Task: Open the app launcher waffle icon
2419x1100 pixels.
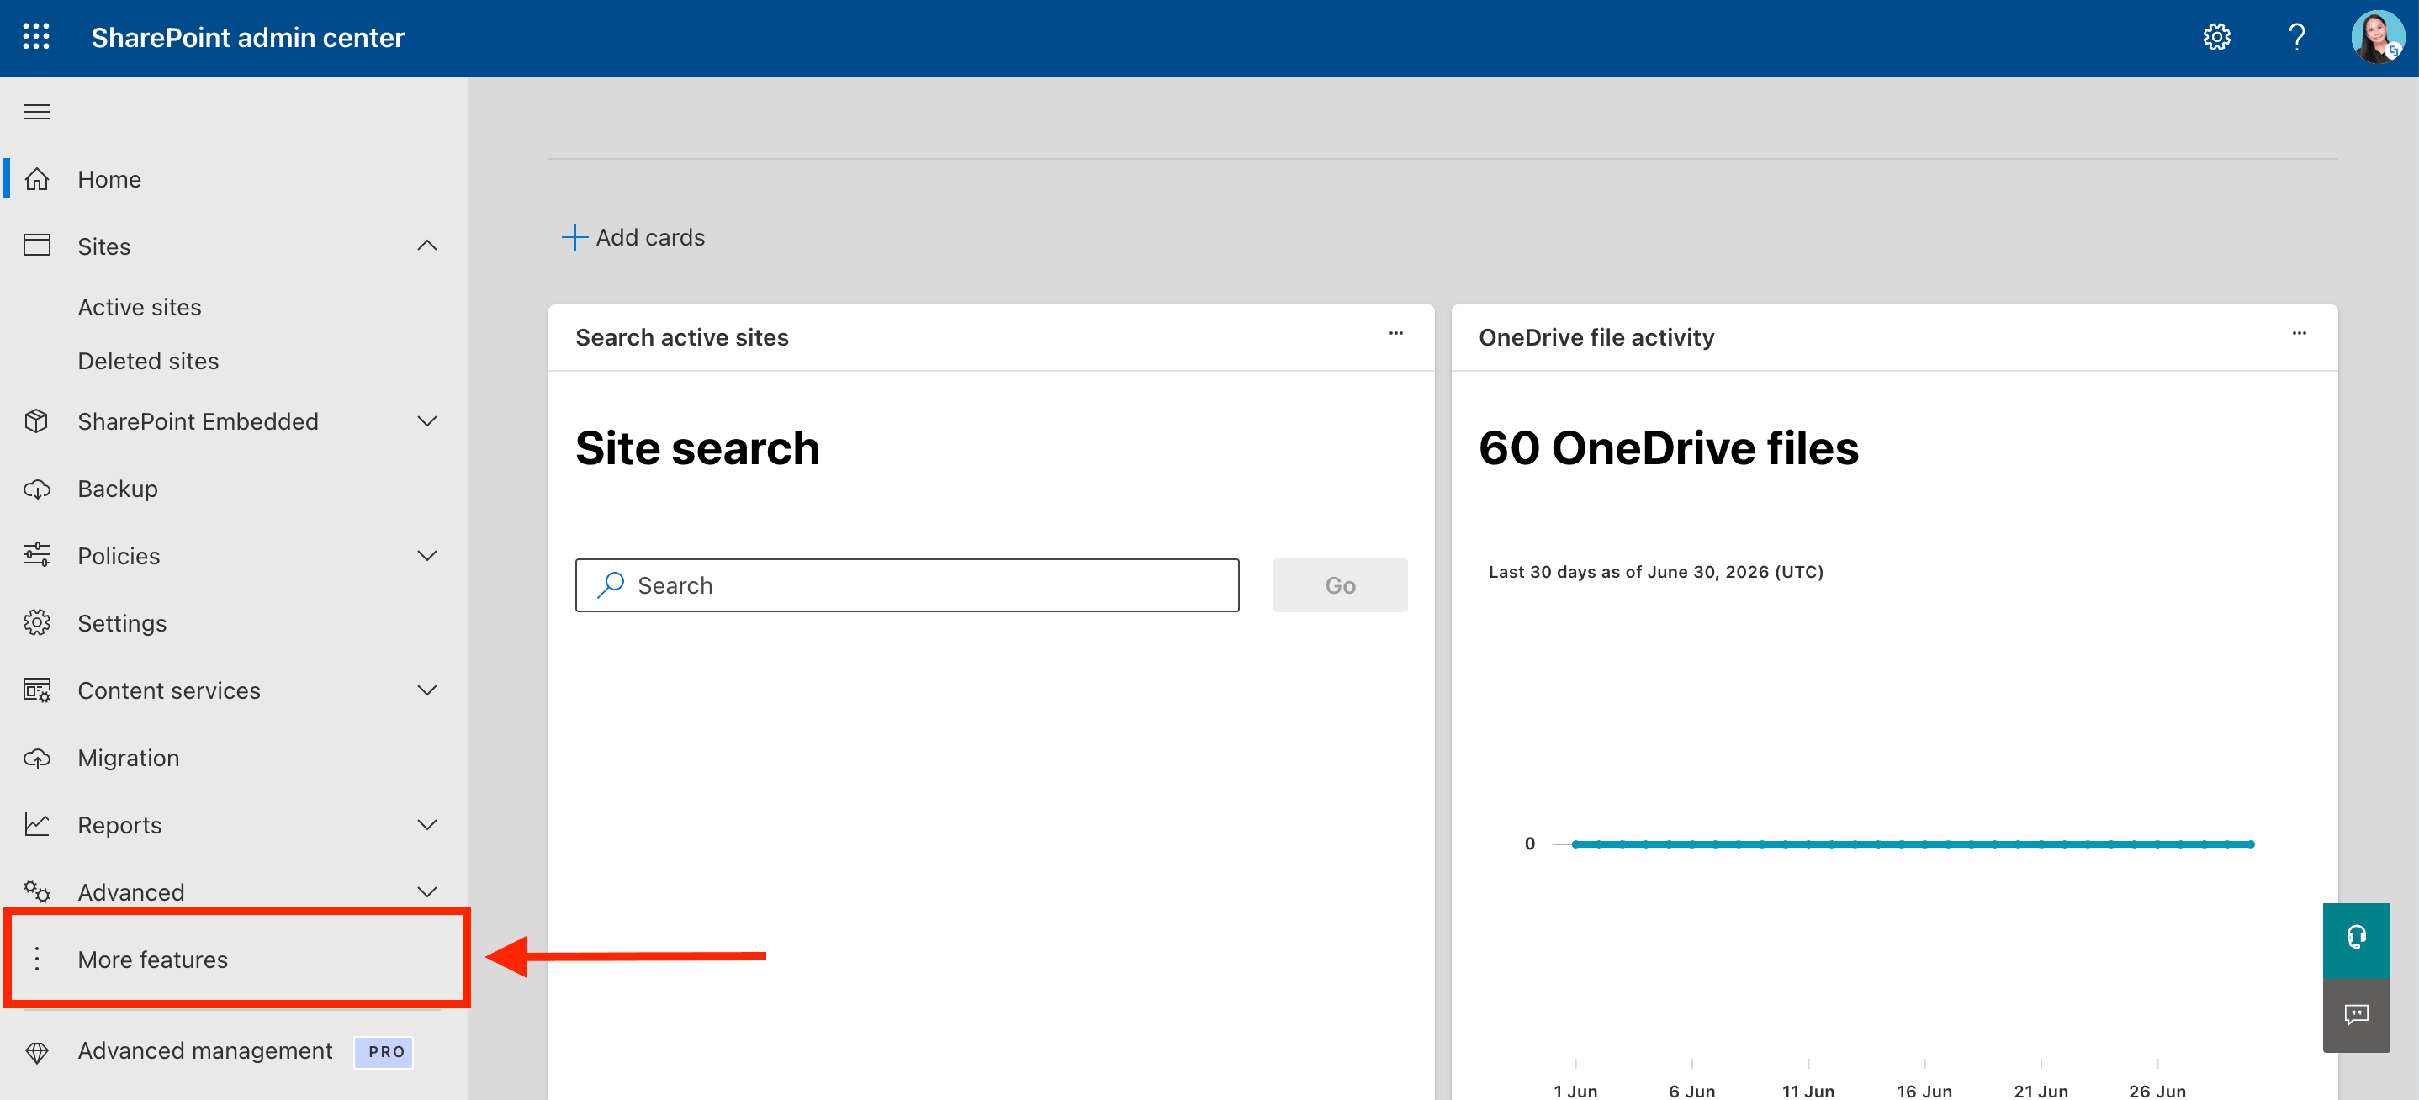Action: pyautogui.click(x=35, y=38)
